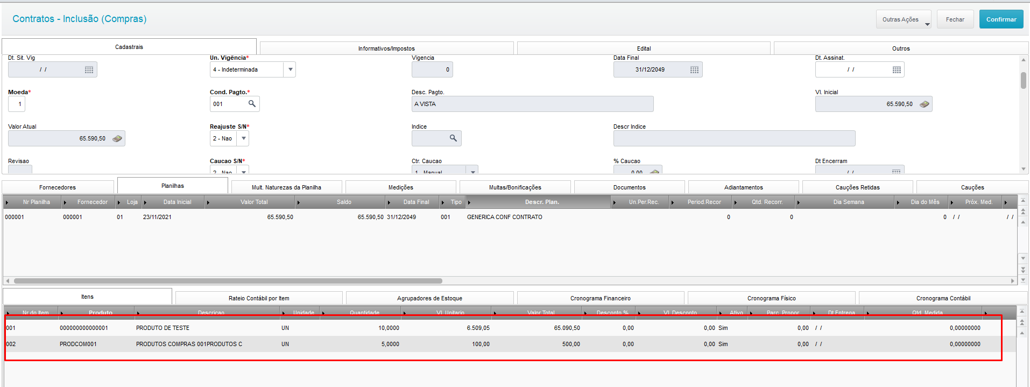Open calculator icon for Vl. Inicial
This screenshot has height=387, width=1030.
(924, 104)
